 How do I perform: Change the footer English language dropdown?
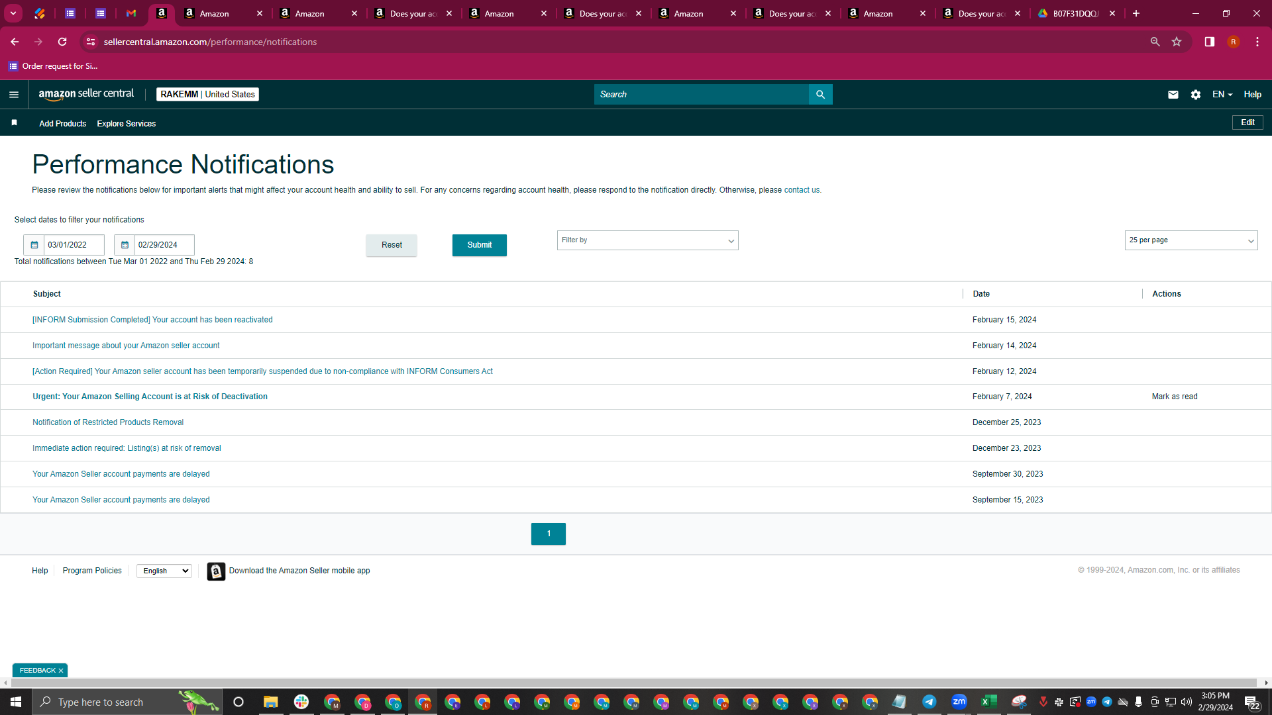164,571
